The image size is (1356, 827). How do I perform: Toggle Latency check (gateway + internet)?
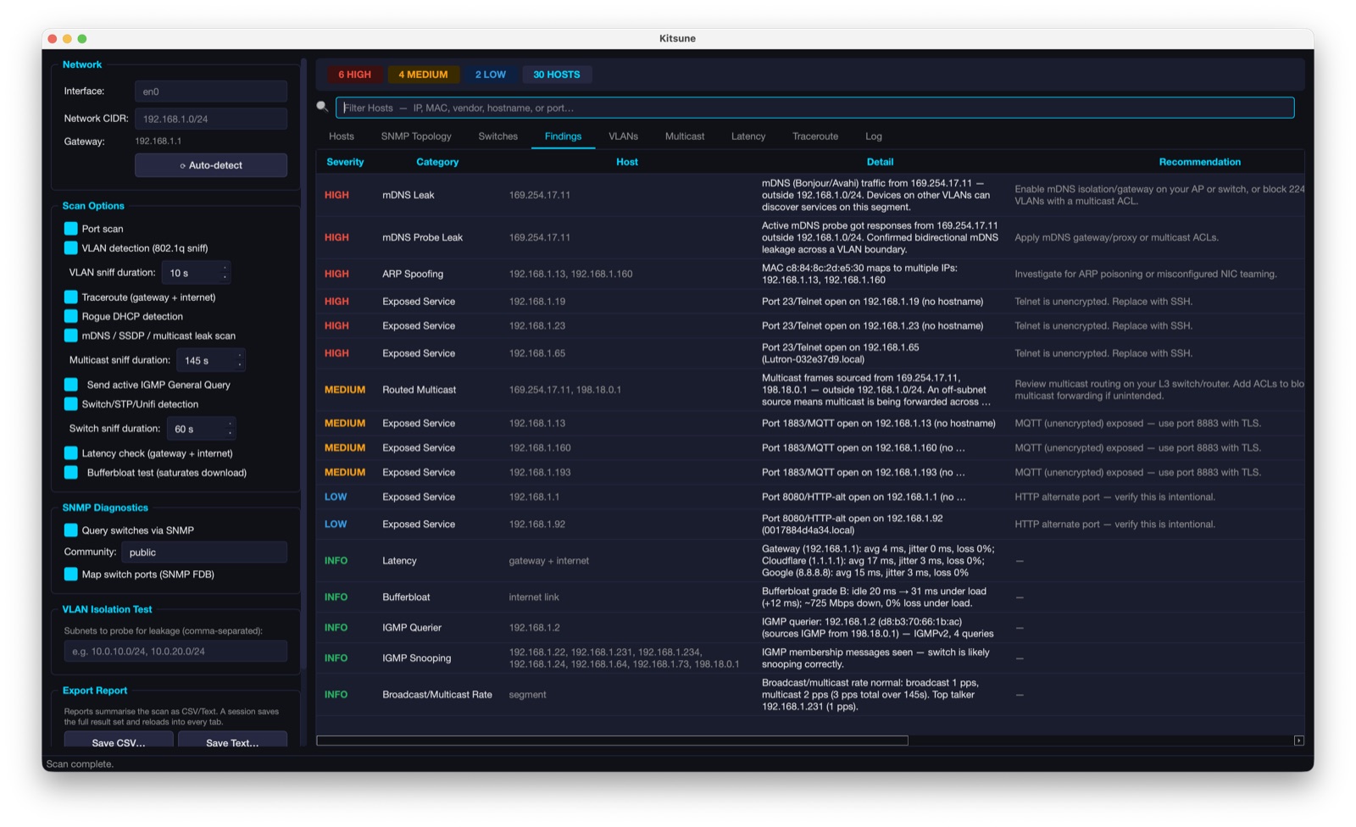pyautogui.click(x=71, y=453)
